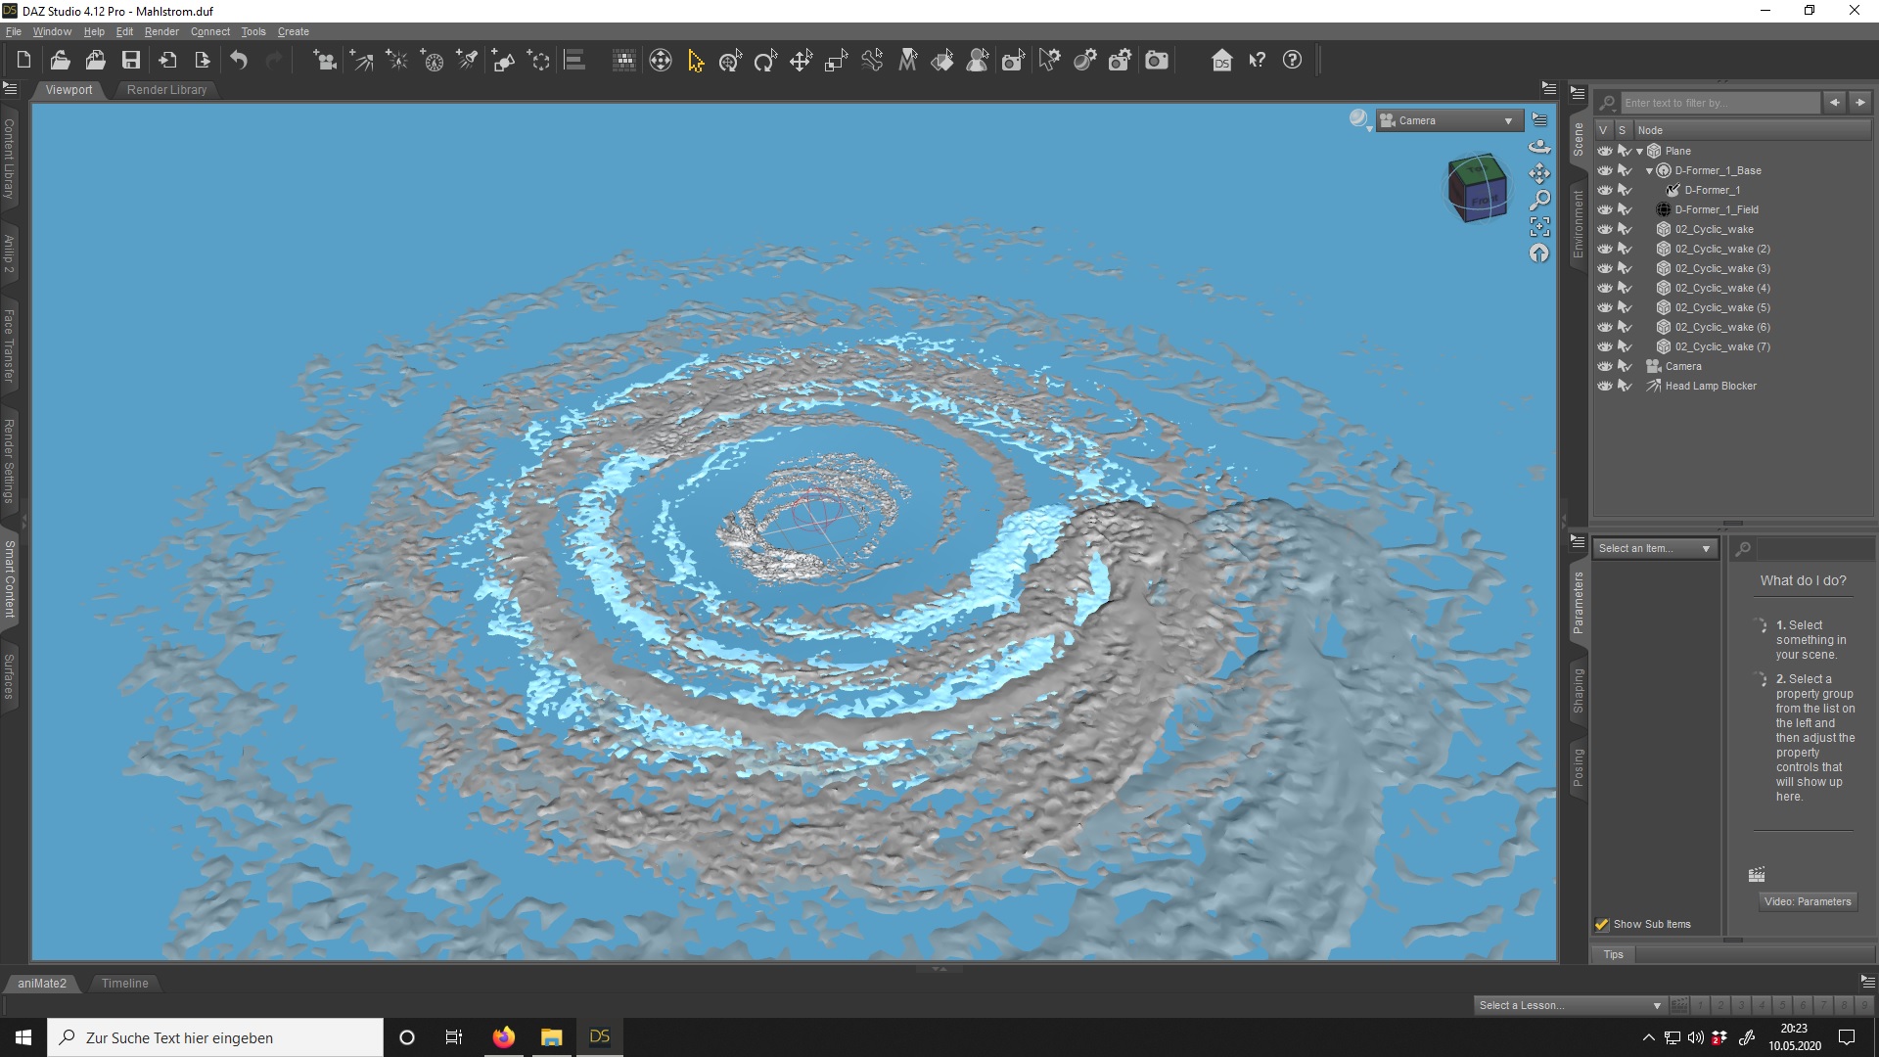
Task: Click the Render camera icon
Action: pyautogui.click(x=1157, y=61)
